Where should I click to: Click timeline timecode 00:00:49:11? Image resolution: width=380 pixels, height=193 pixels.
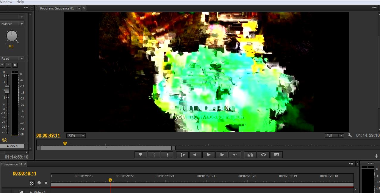[25, 173]
